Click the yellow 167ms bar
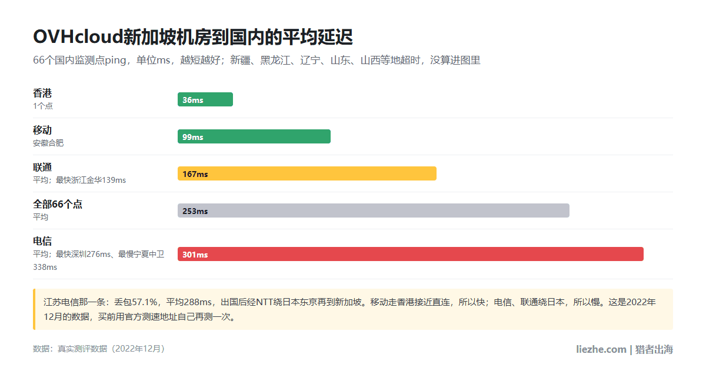The width and height of the screenshot is (706, 381). point(307,173)
